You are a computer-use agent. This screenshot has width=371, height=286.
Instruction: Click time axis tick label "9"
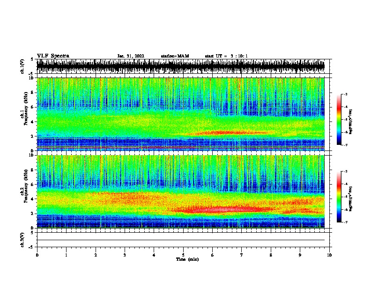click(300, 255)
